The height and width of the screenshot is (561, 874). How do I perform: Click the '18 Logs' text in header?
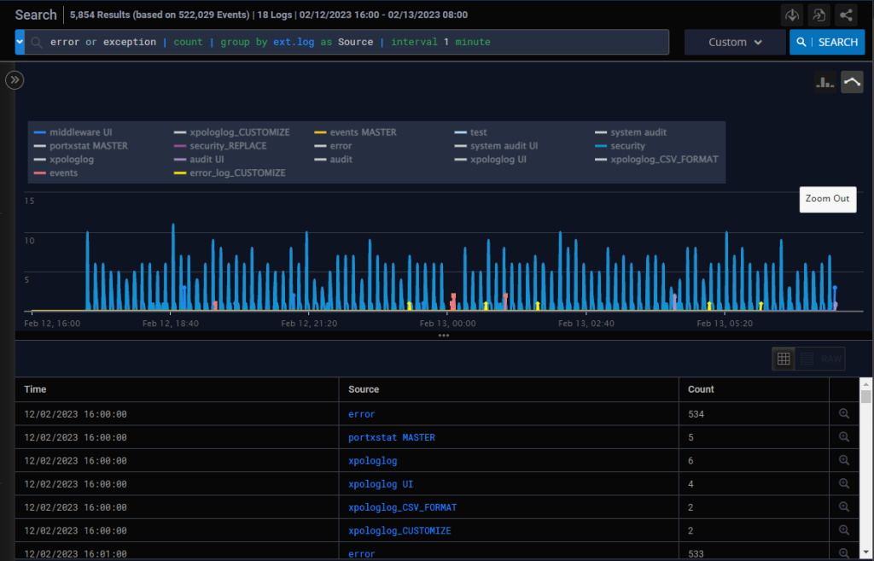[x=274, y=15]
